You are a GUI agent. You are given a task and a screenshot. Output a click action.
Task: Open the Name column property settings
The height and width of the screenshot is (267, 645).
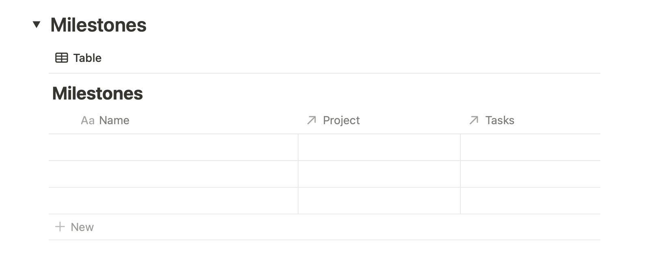(x=114, y=120)
